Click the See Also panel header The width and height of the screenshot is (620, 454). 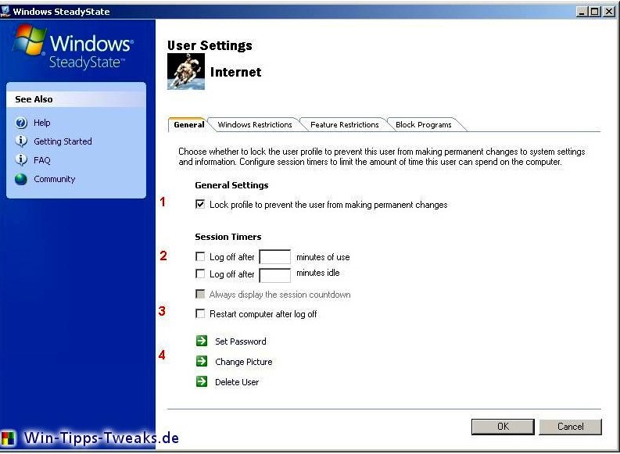pos(76,99)
